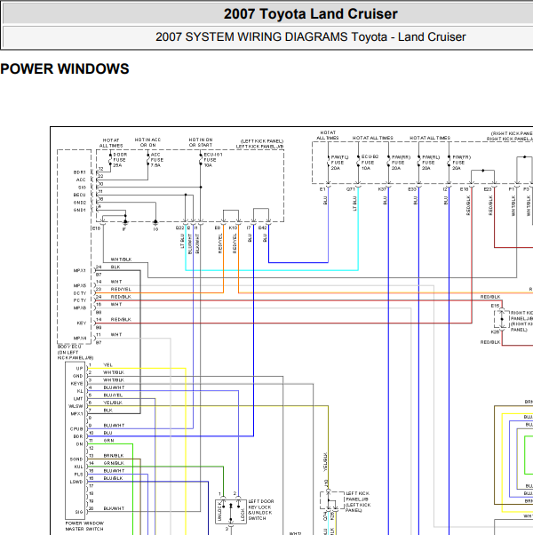
Task: Click the "Q71" connector label
Action: [351, 189]
